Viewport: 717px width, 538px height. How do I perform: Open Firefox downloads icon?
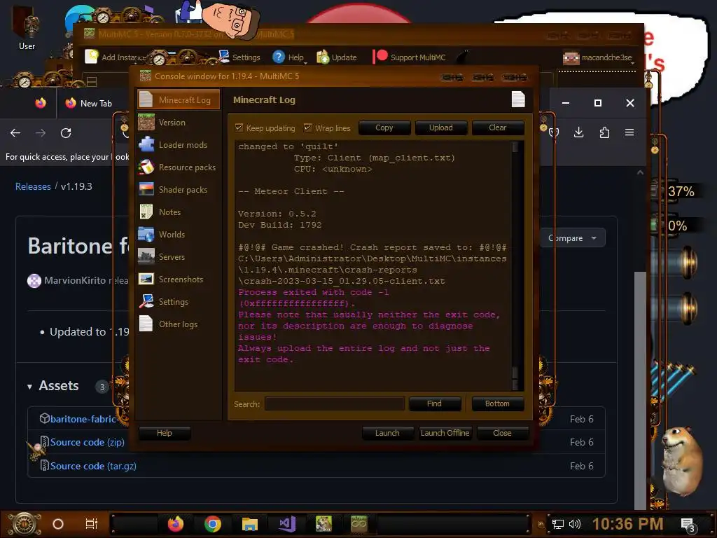pos(579,132)
